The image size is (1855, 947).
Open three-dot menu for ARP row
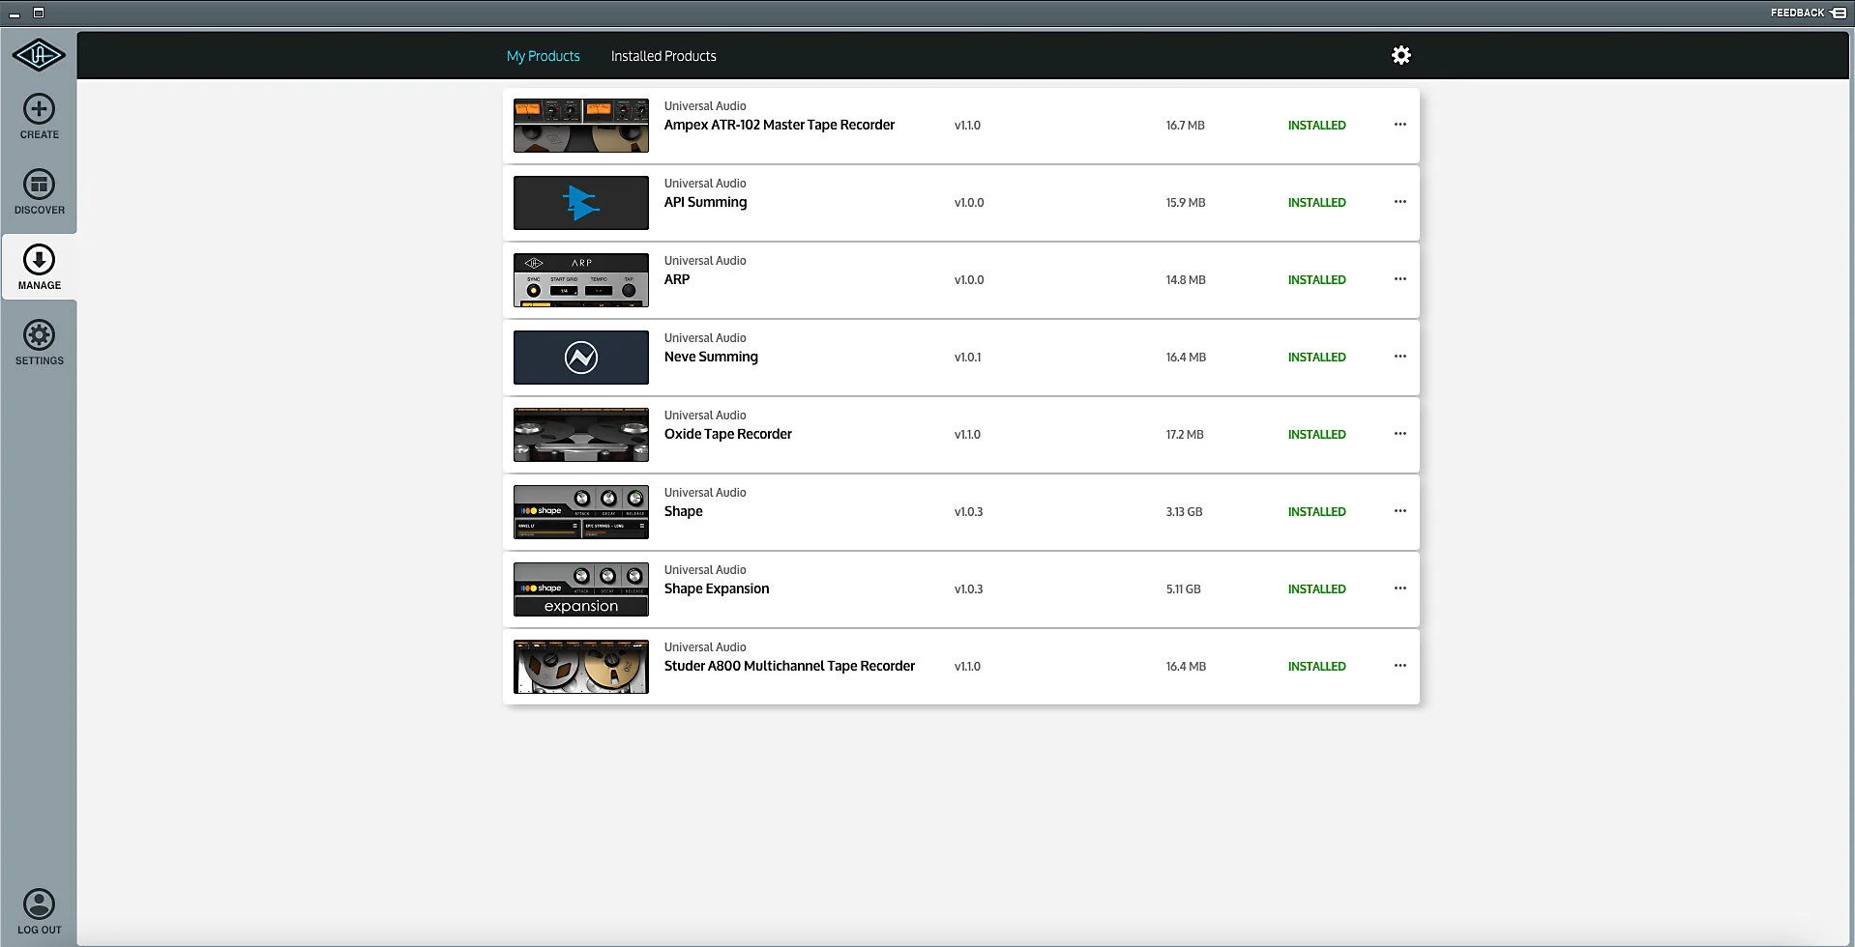[x=1399, y=279]
